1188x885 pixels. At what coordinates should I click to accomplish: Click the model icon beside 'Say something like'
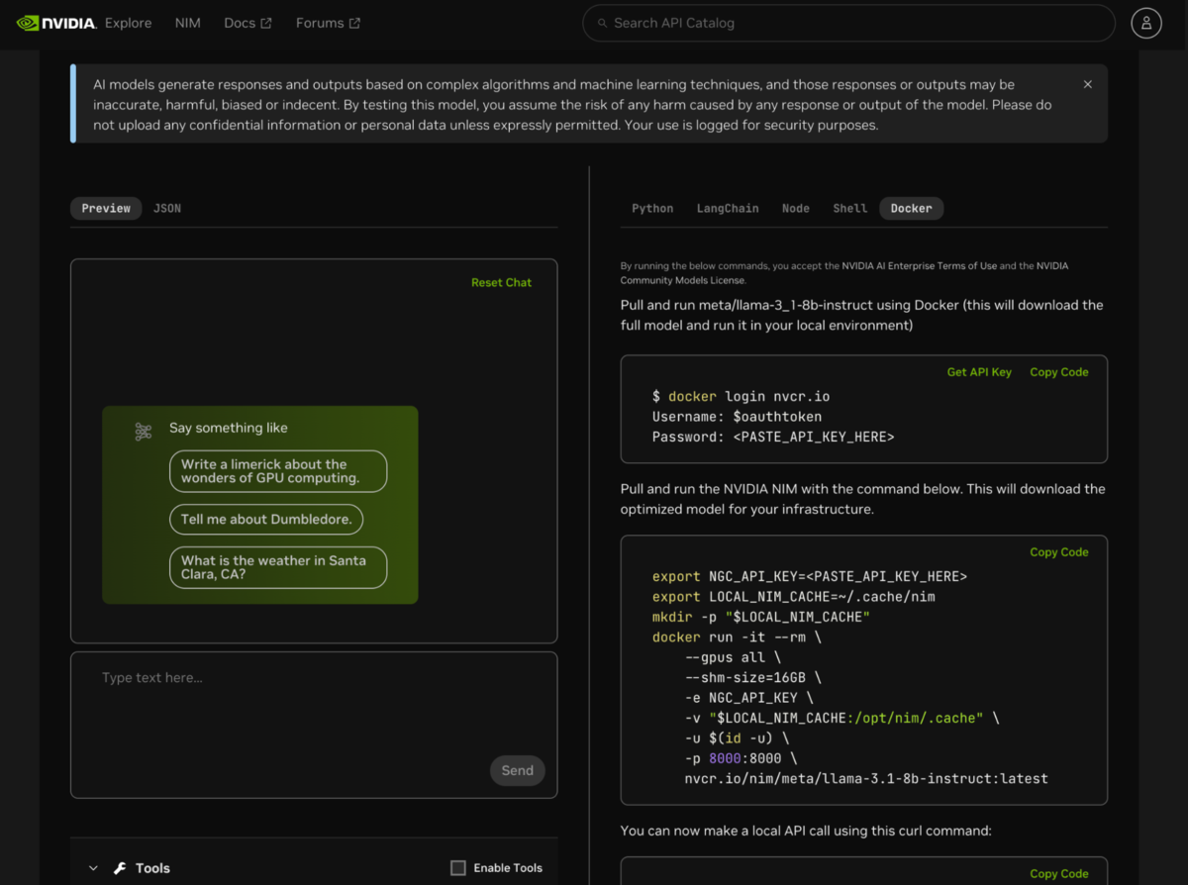tap(144, 432)
